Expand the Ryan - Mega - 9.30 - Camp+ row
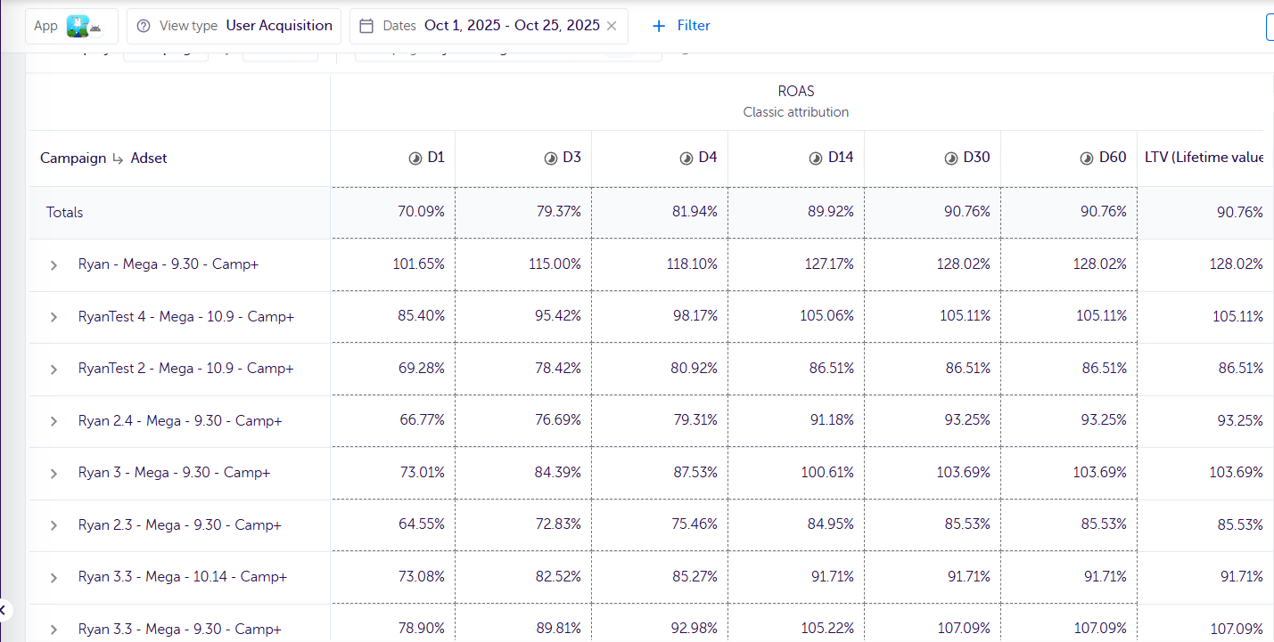 53,265
